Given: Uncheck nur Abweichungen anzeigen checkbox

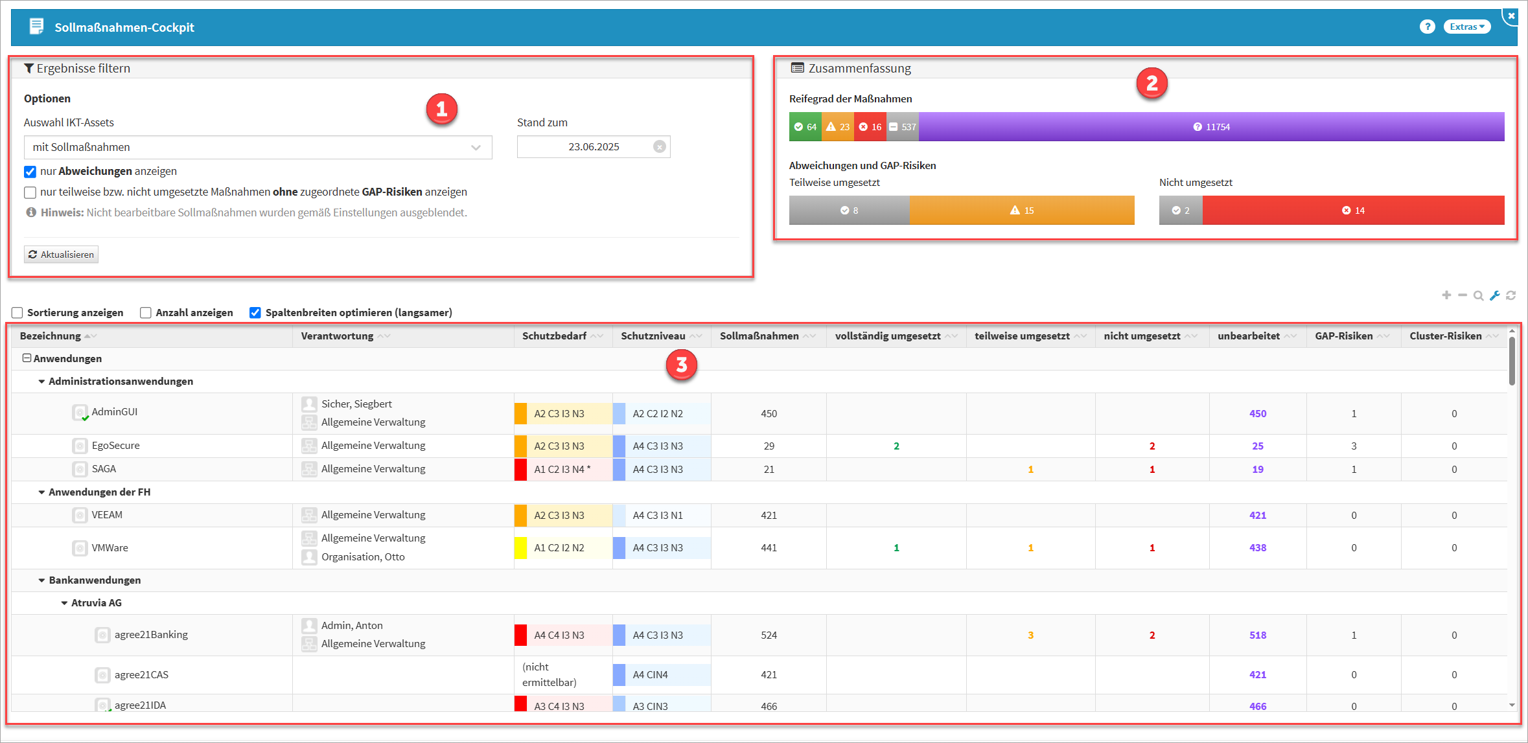Looking at the screenshot, I should tap(30, 172).
